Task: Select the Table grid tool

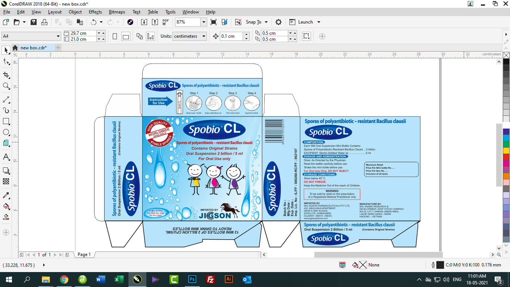Action: pyautogui.click(x=6, y=143)
